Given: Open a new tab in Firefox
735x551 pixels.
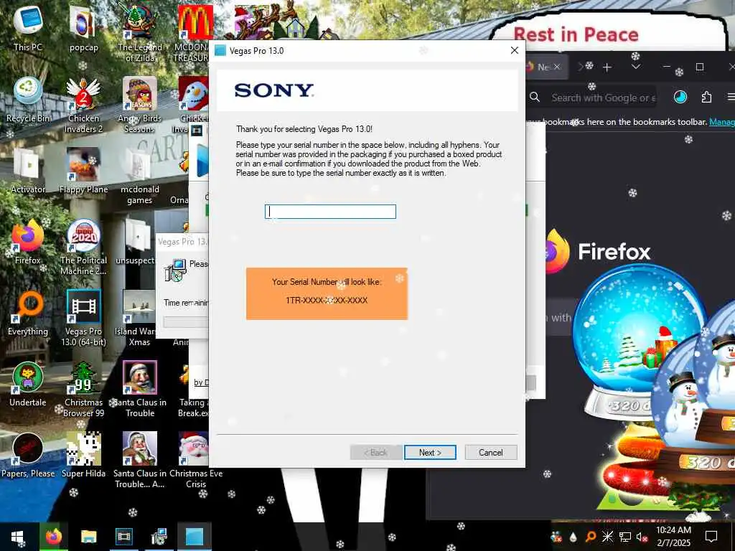Looking at the screenshot, I should 607,67.
